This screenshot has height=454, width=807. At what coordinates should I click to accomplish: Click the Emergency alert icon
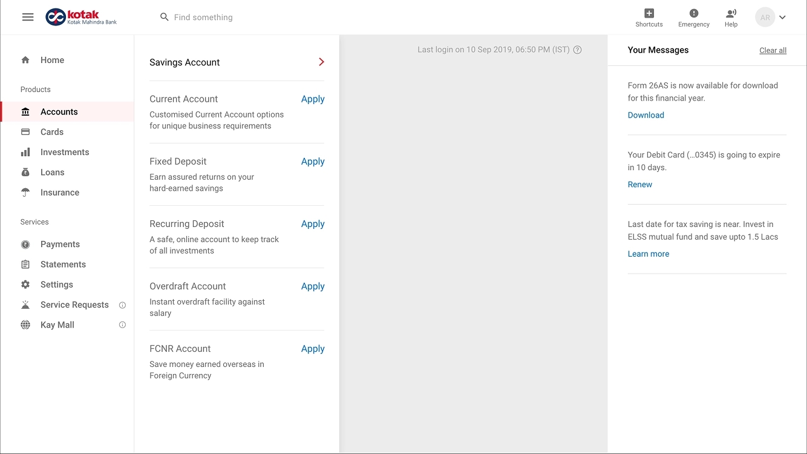coord(694,13)
